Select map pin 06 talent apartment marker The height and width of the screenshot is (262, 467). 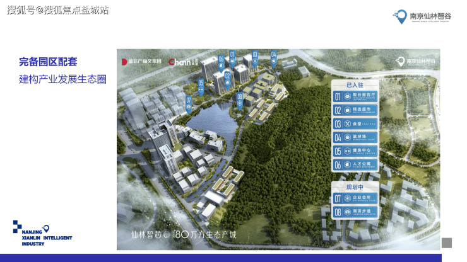(221, 64)
